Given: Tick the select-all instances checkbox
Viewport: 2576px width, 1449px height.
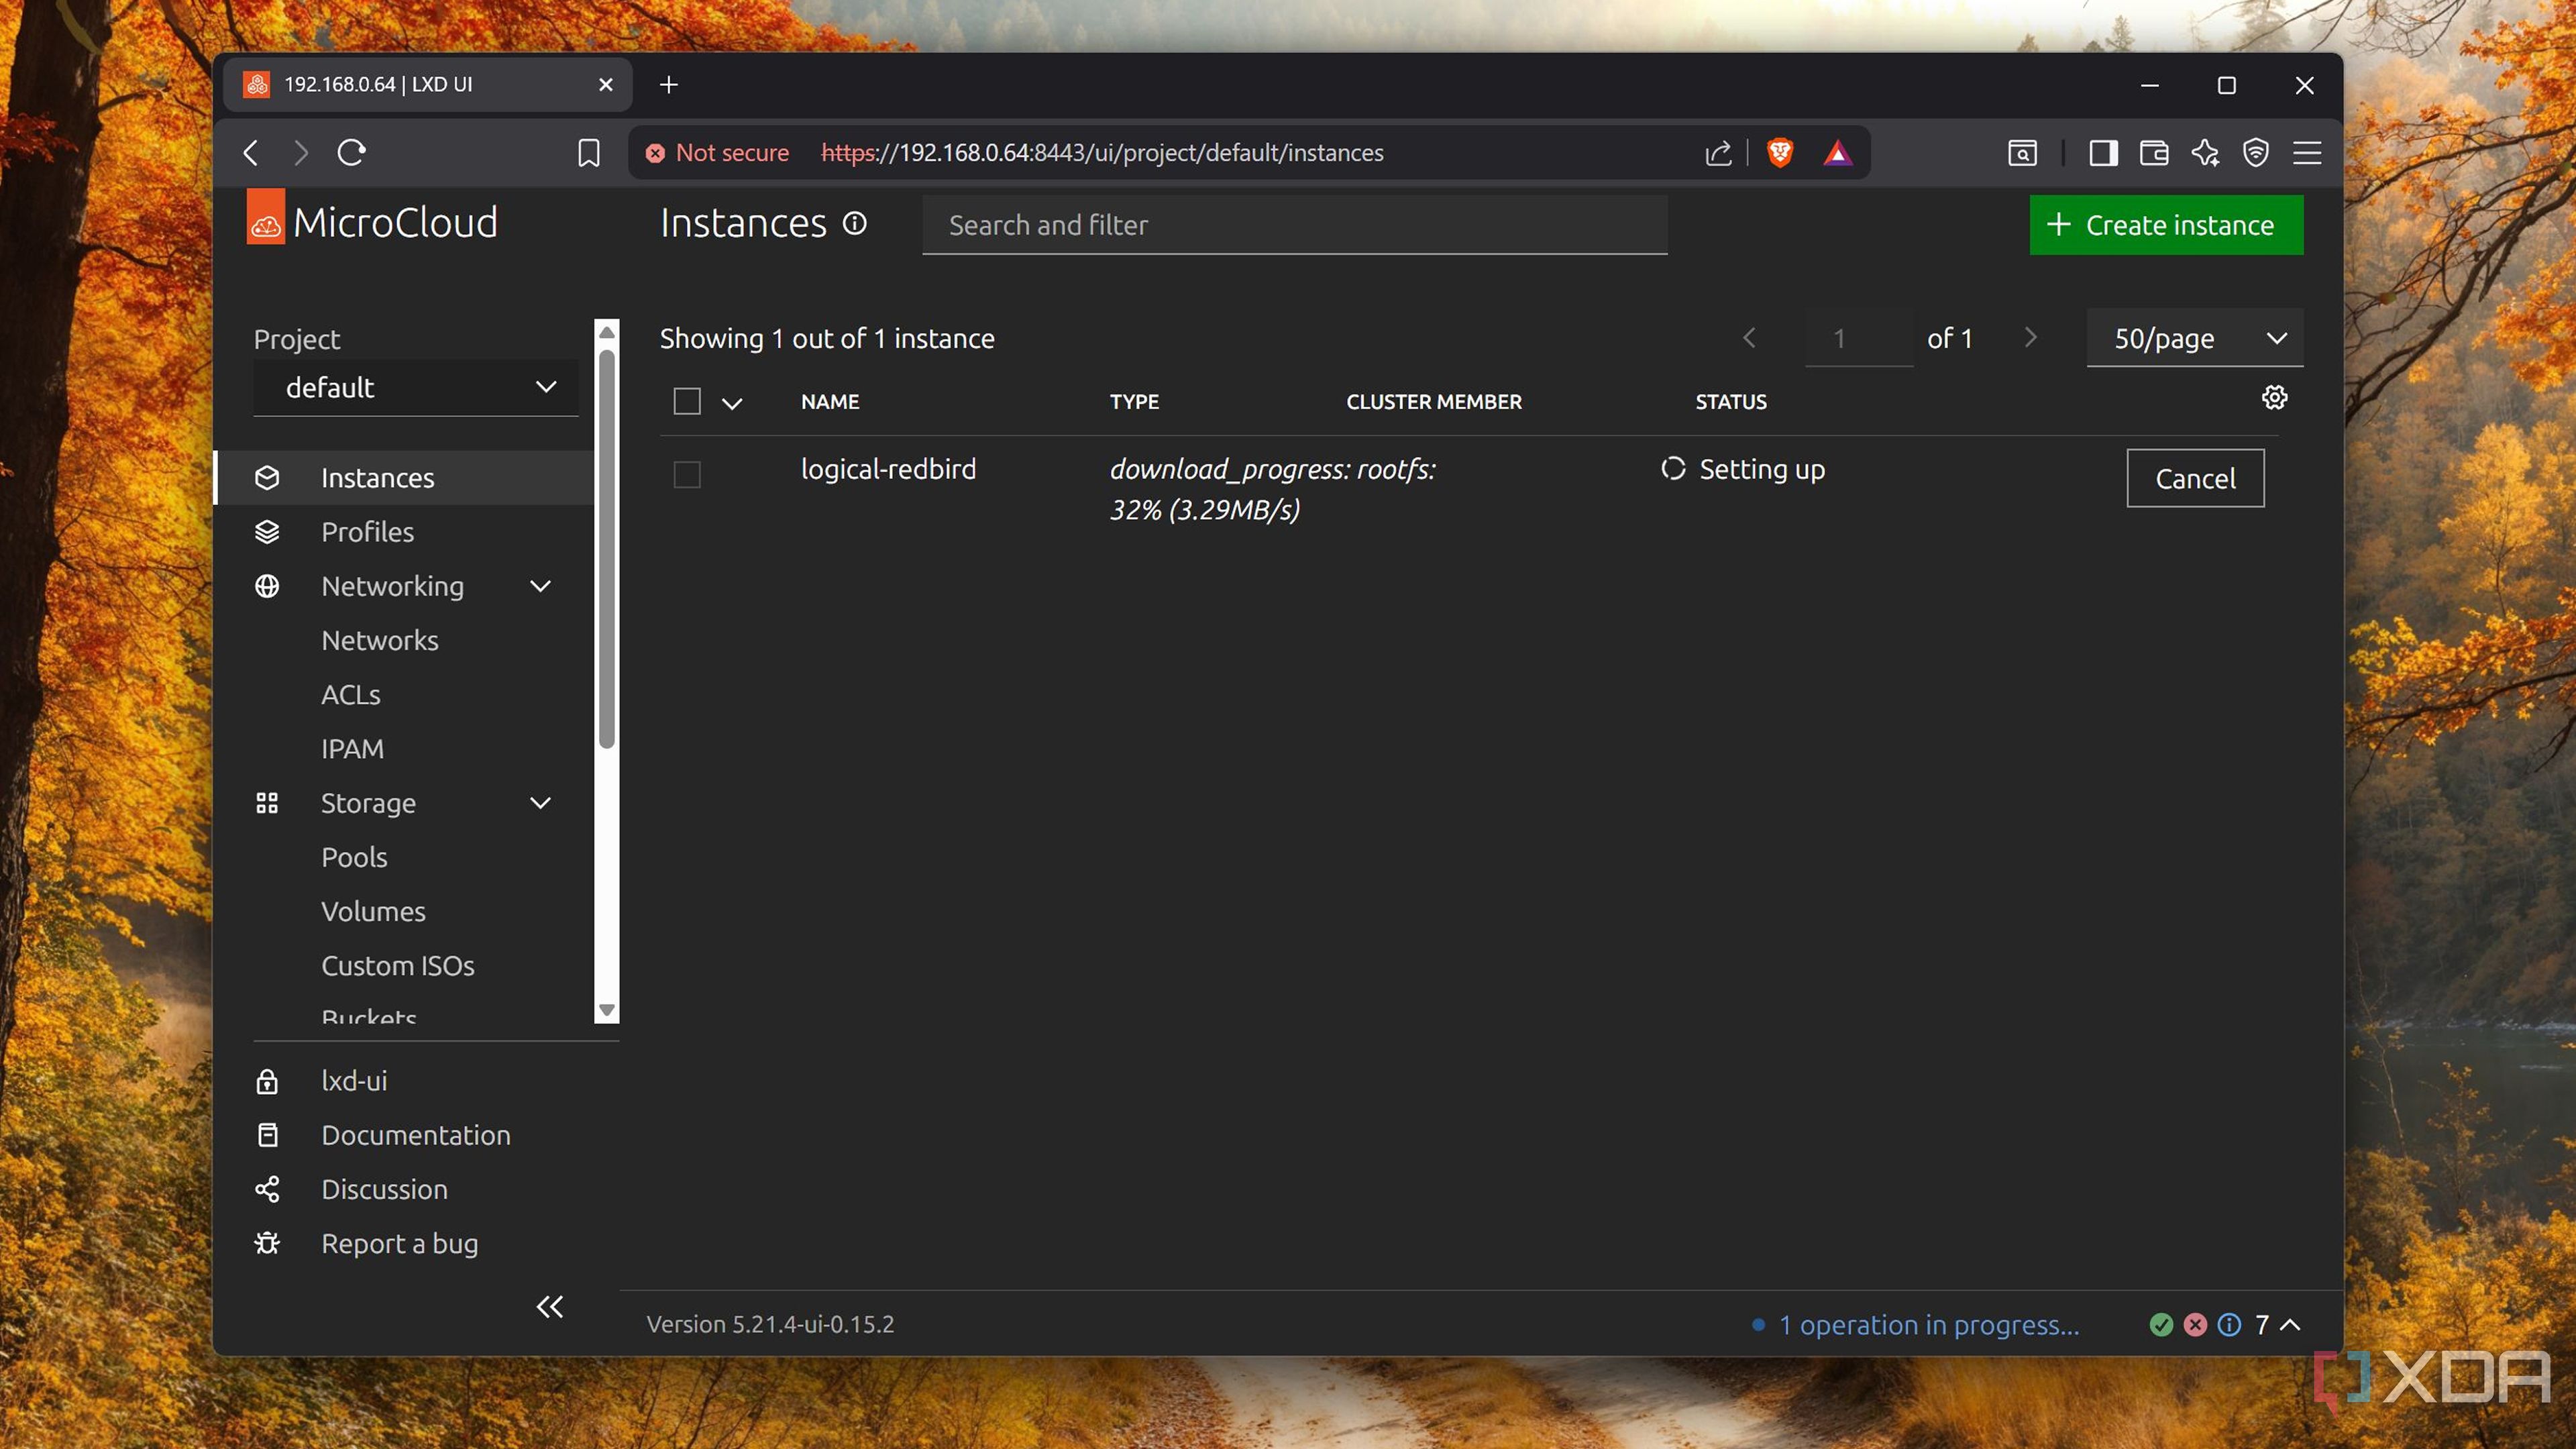Looking at the screenshot, I should point(687,402).
